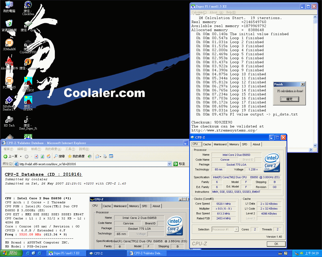The image size is (322, 257).
Task: Click the IE History icon
Action: (90, 156)
